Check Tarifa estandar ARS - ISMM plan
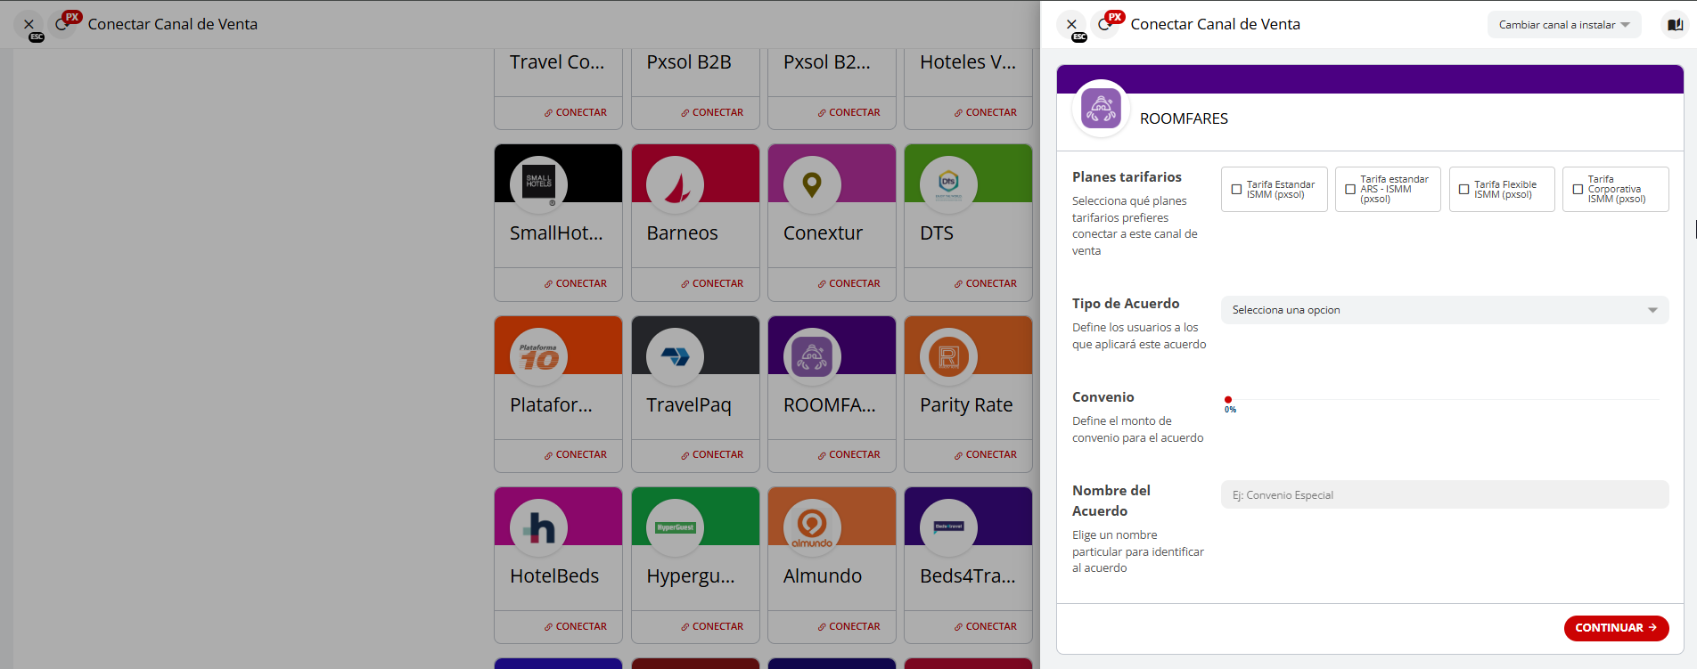This screenshot has width=1697, height=669. click(1350, 190)
